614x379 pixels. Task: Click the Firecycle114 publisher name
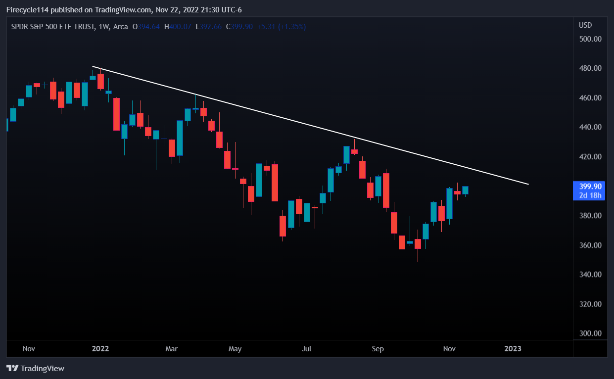[x=29, y=10]
